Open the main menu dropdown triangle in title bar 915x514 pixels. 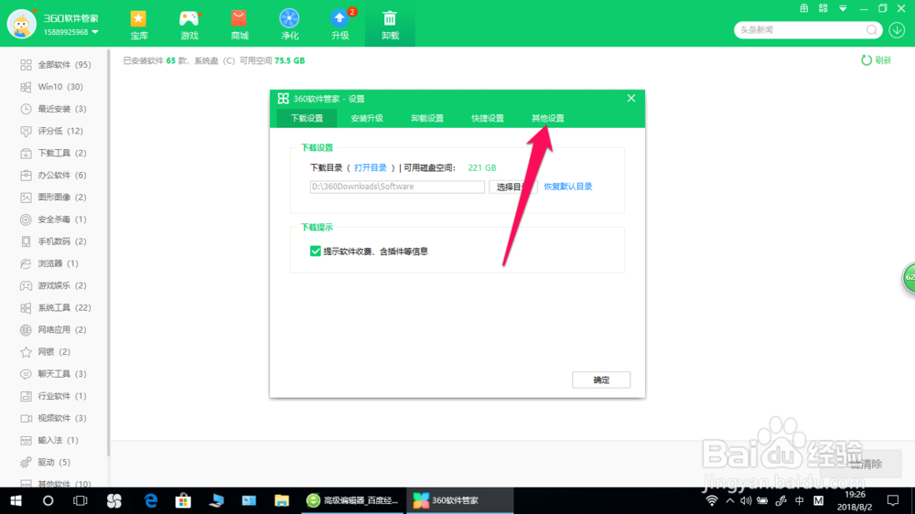pos(843,8)
